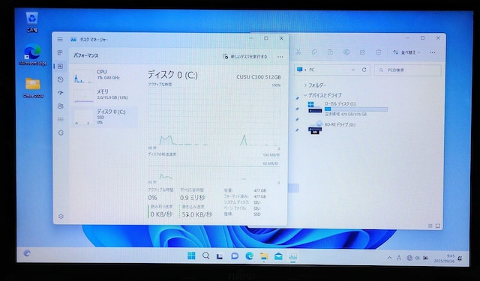Open Mail app on taskbar
The height and width of the screenshot is (281, 480).
click(278, 256)
